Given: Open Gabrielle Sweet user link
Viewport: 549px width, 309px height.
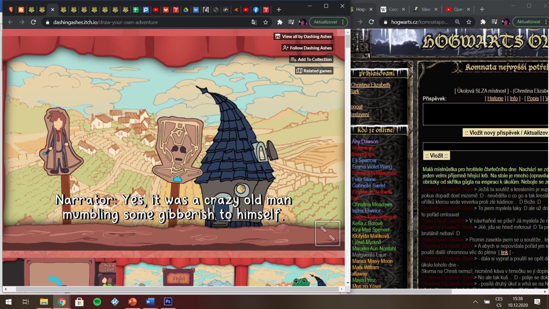Looking at the screenshot, I should point(369,186).
